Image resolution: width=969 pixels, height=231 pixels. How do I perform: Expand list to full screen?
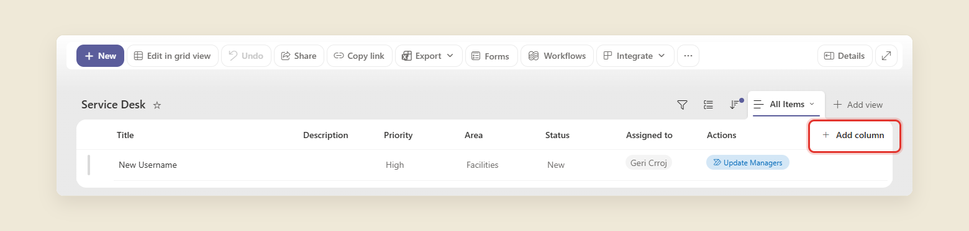[886, 56]
